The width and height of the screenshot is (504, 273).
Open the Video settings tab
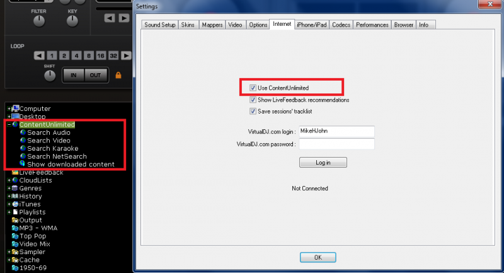point(235,25)
